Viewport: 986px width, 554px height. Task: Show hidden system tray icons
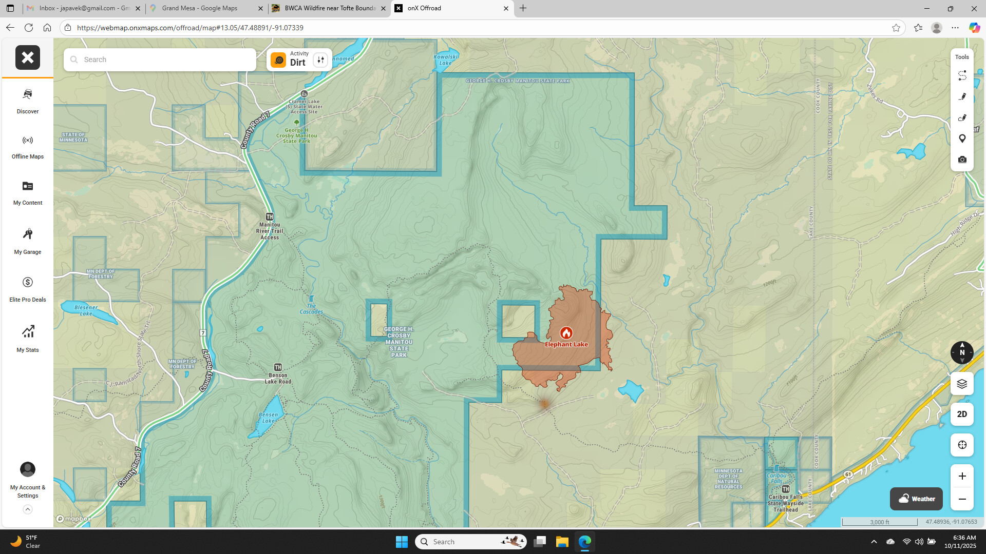[x=874, y=542]
